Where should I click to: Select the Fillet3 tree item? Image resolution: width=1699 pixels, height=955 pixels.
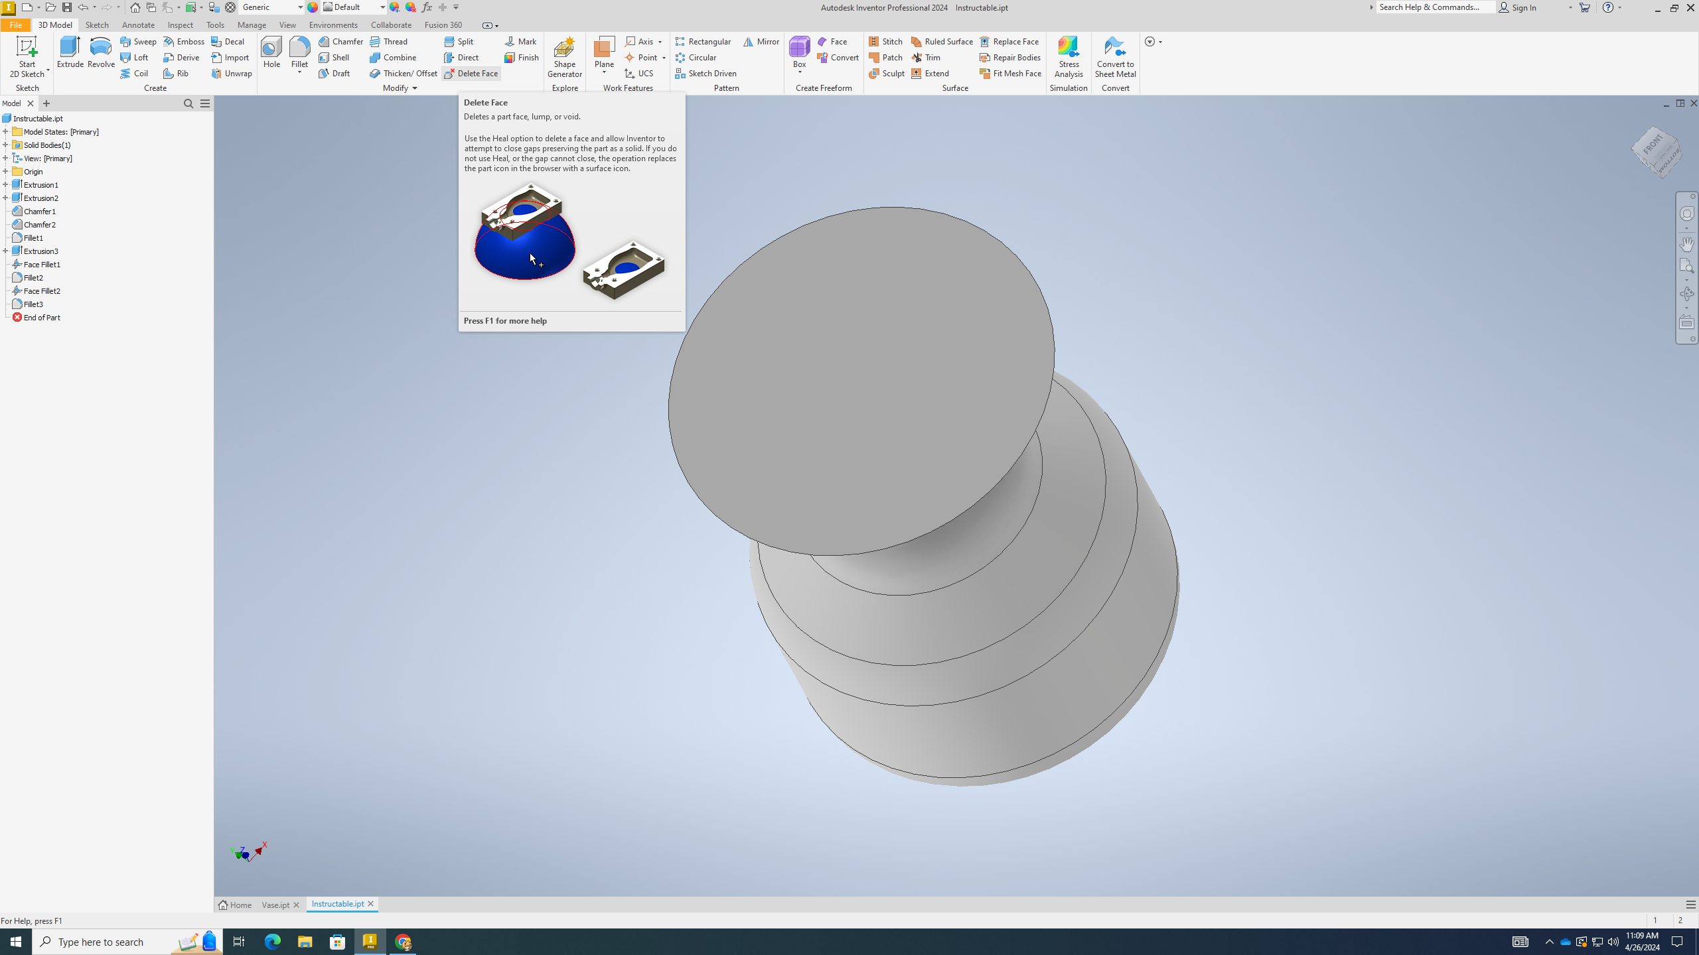pos(33,304)
